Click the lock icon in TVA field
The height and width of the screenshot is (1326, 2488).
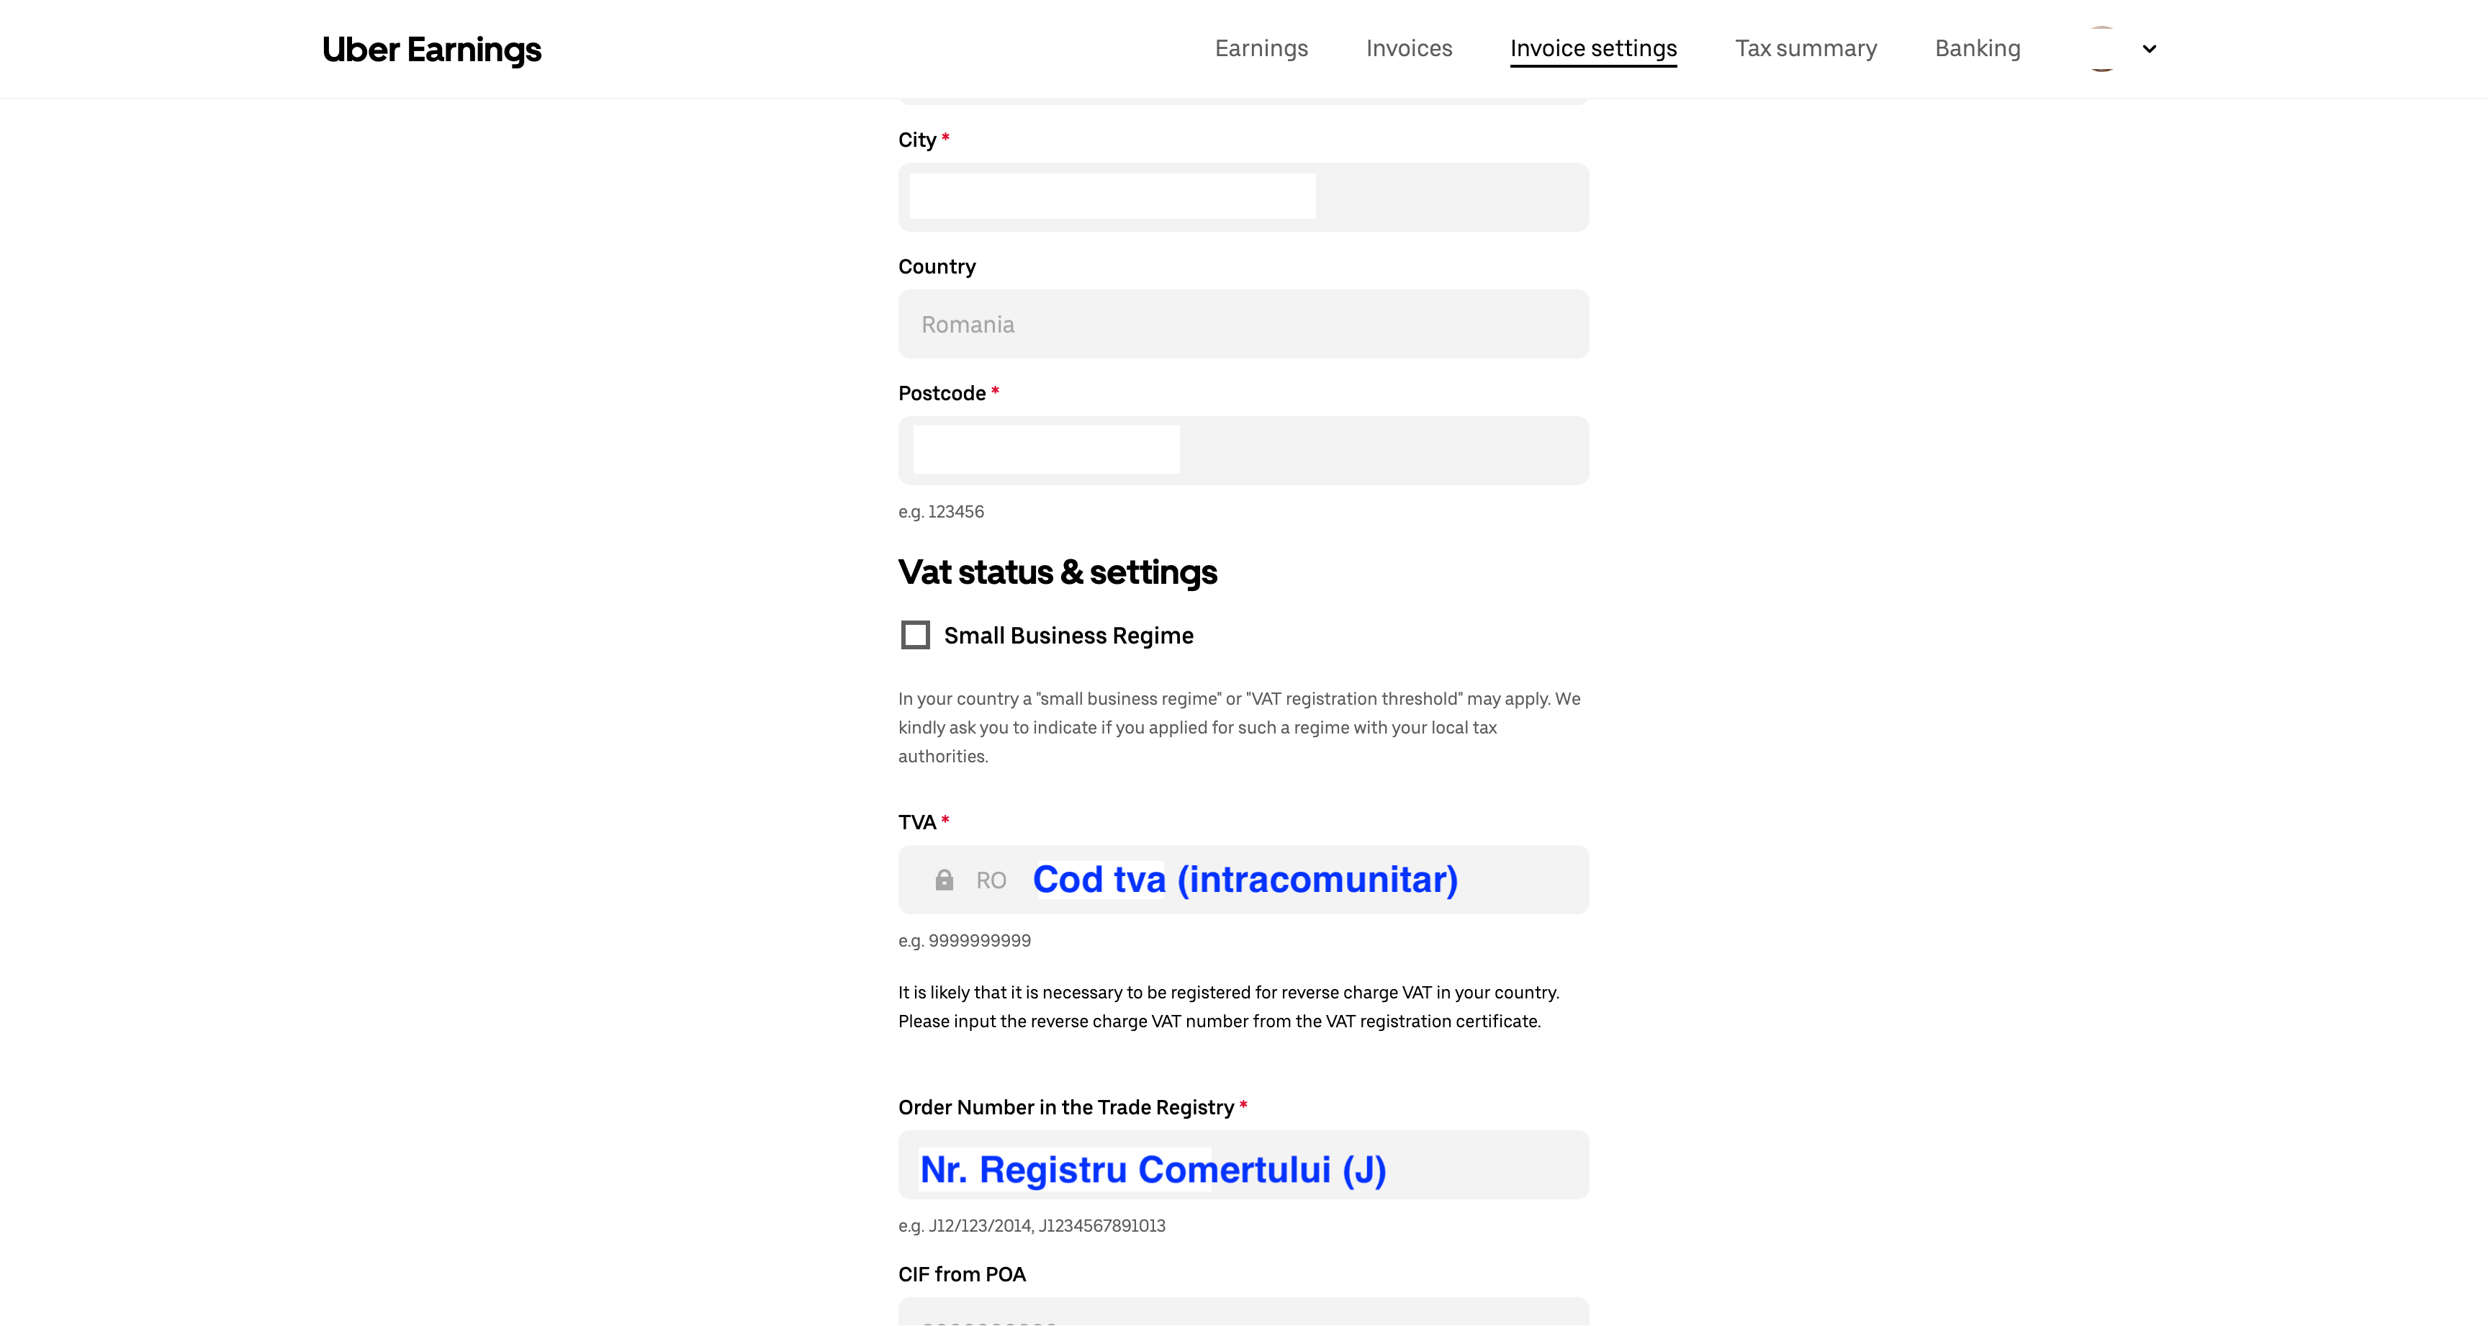click(x=944, y=880)
